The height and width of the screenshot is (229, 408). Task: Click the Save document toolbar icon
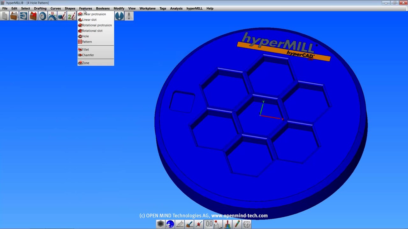click(24, 16)
